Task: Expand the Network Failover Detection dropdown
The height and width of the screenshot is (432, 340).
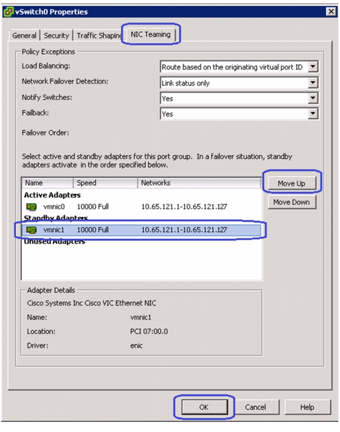Action: (x=313, y=82)
